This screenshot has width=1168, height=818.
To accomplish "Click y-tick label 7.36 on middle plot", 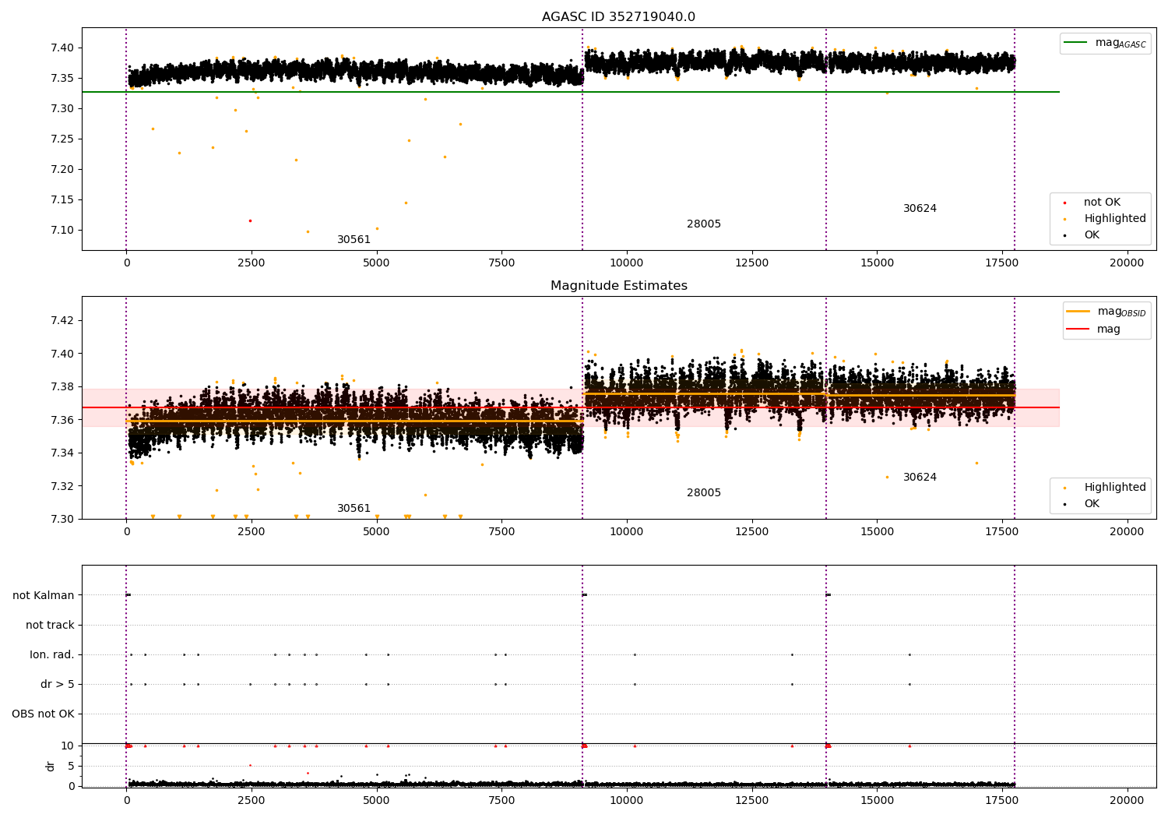I will (62, 420).
